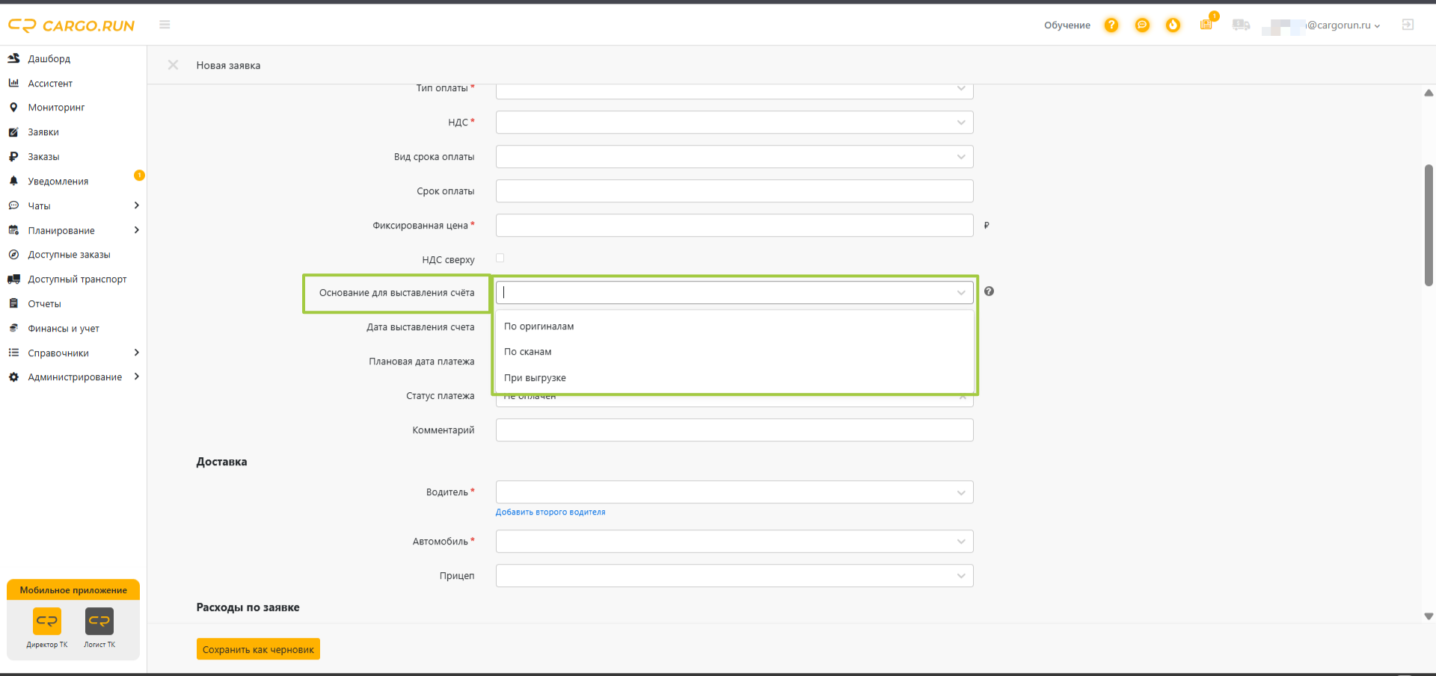The width and height of the screenshot is (1436, 676).
Task: Click the notification count badge next to Уведомления
Action: (139, 176)
